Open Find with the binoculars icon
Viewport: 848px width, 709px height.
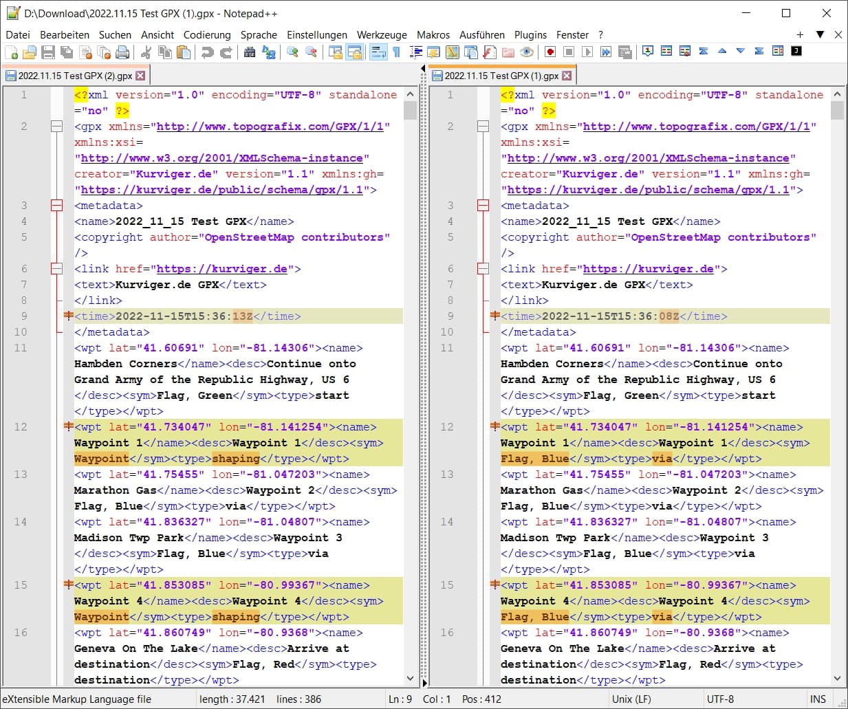(x=250, y=52)
